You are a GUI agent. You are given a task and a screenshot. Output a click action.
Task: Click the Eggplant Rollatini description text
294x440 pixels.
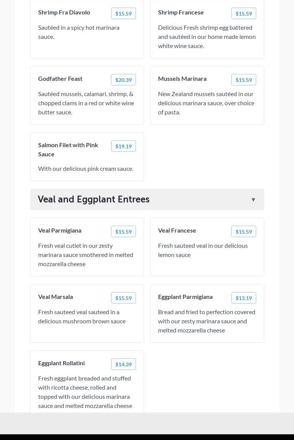(x=85, y=392)
